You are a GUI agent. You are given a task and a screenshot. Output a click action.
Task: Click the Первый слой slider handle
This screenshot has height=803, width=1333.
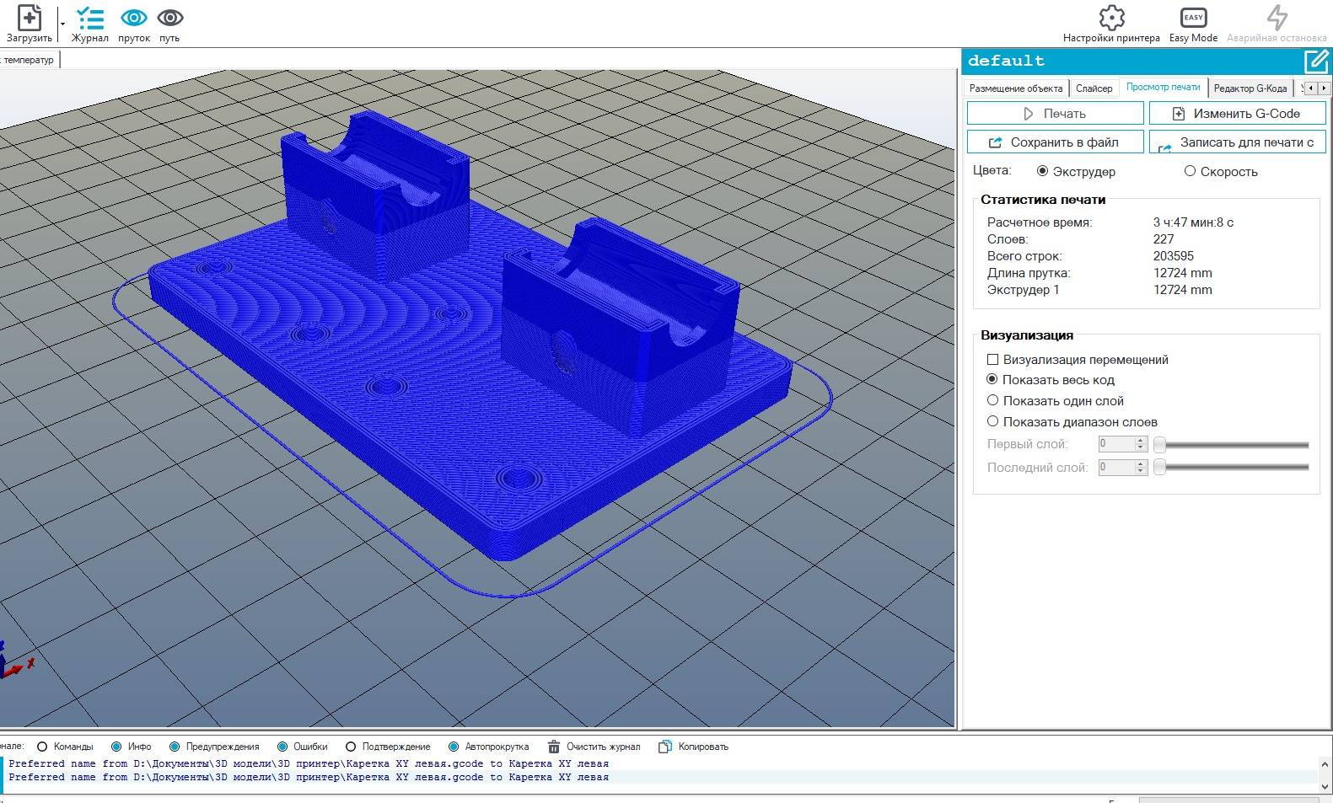click(x=1160, y=445)
